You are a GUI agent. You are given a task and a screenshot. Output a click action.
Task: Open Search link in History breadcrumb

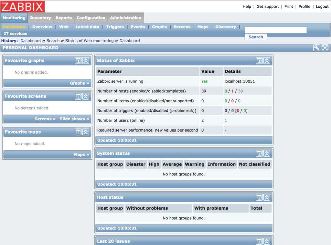53,41
